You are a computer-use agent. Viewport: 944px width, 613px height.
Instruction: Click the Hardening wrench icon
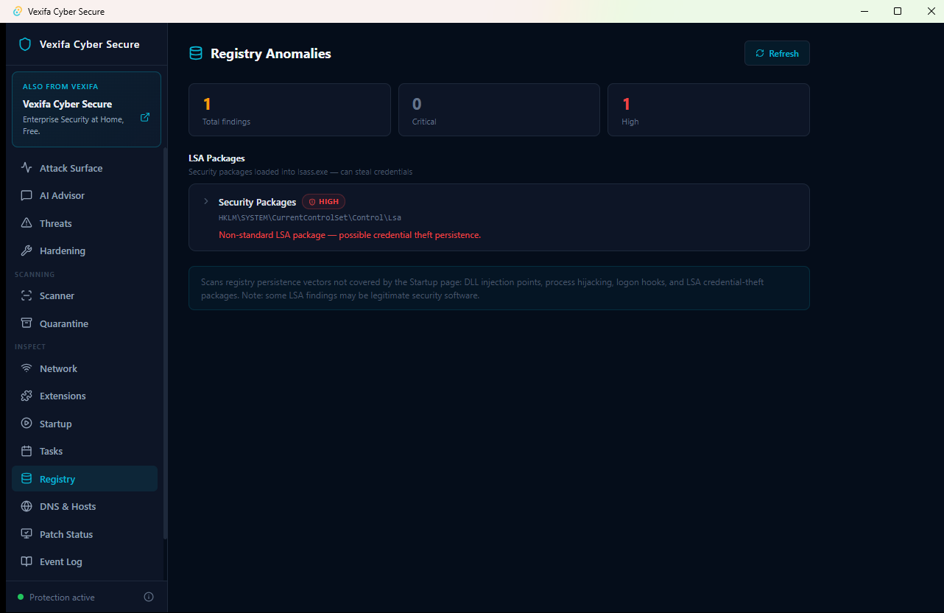27,251
